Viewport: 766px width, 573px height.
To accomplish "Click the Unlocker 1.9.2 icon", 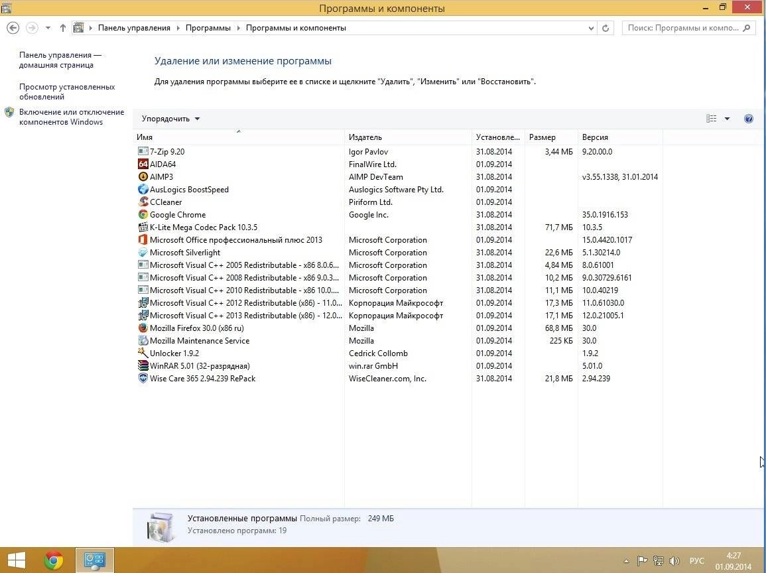I will tap(143, 353).
